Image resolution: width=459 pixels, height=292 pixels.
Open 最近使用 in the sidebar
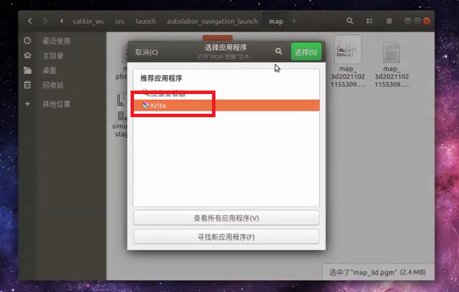(x=56, y=41)
